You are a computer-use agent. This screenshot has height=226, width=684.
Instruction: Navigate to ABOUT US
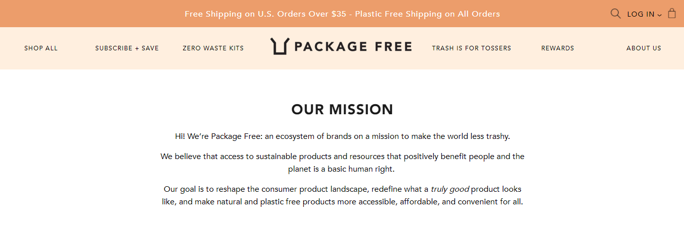pyautogui.click(x=644, y=48)
